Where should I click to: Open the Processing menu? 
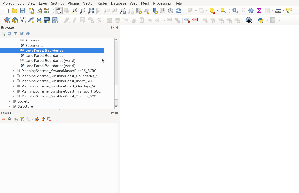click(162, 3)
